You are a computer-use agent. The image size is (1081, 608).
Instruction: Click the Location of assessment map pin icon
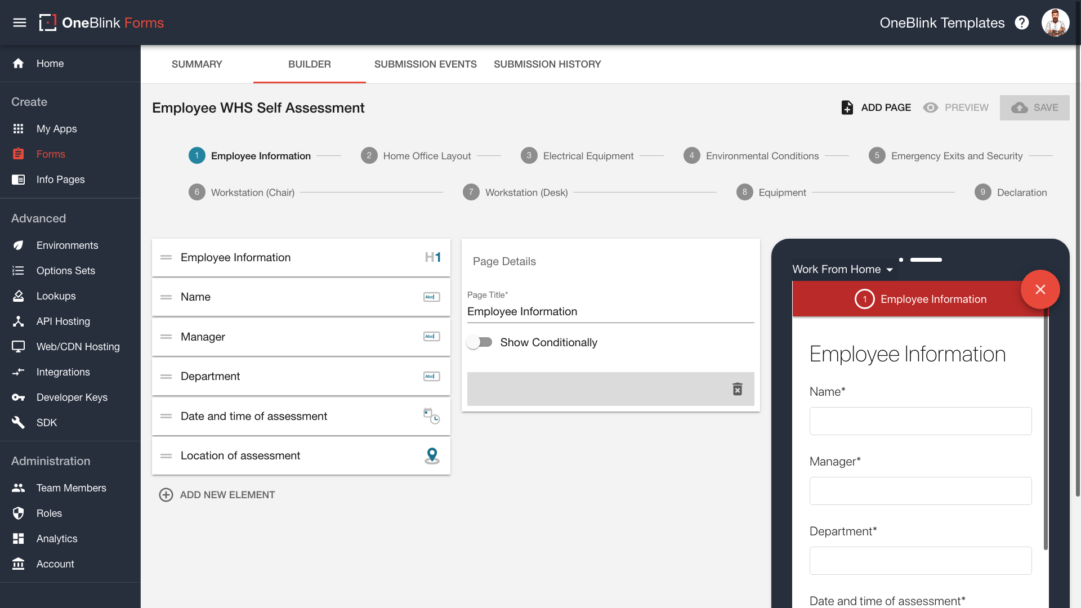432,455
